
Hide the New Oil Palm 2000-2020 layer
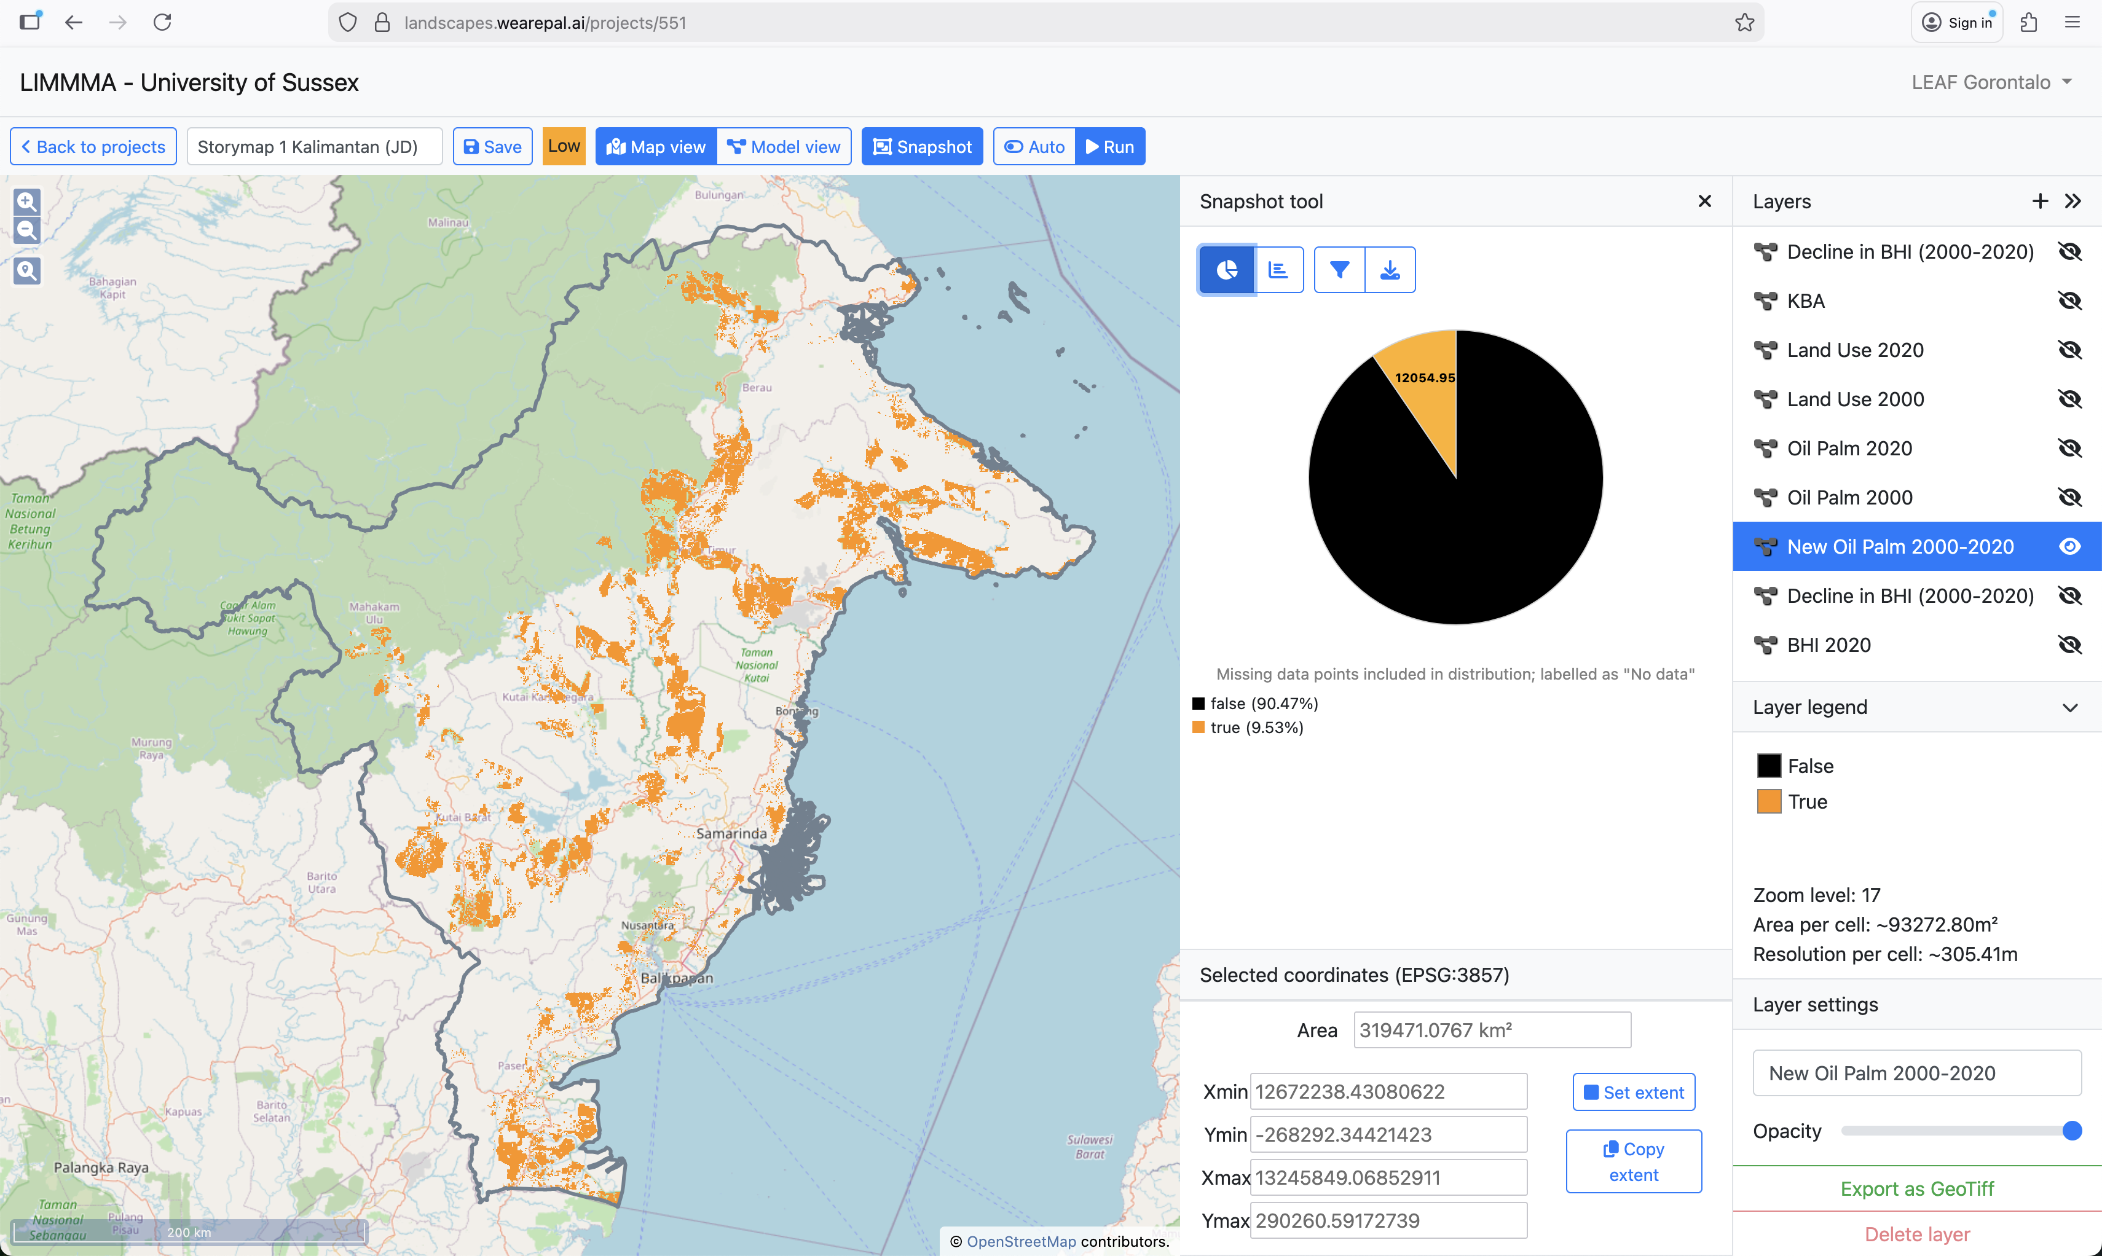(x=2069, y=547)
